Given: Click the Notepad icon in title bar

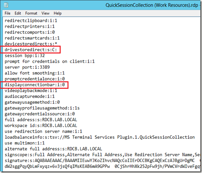Looking at the screenshot, I should 6,5.
